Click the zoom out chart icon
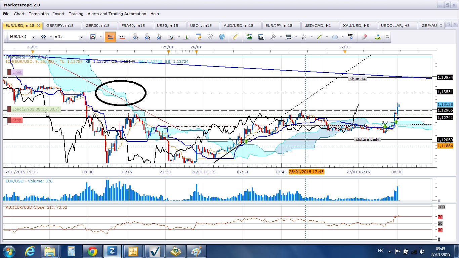459x258 pixels. [x=148, y=37]
